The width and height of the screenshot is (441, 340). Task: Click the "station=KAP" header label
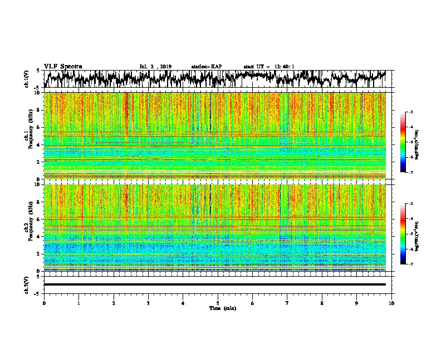click(x=207, y=67)
